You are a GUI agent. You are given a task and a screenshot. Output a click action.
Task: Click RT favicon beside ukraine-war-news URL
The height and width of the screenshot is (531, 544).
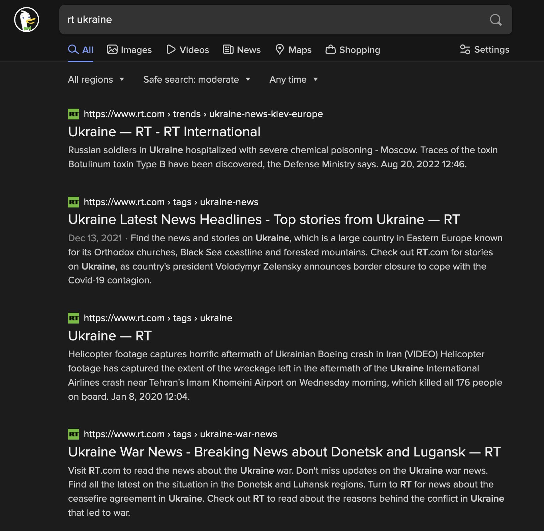pyautogui.click(x=73, y=434)
